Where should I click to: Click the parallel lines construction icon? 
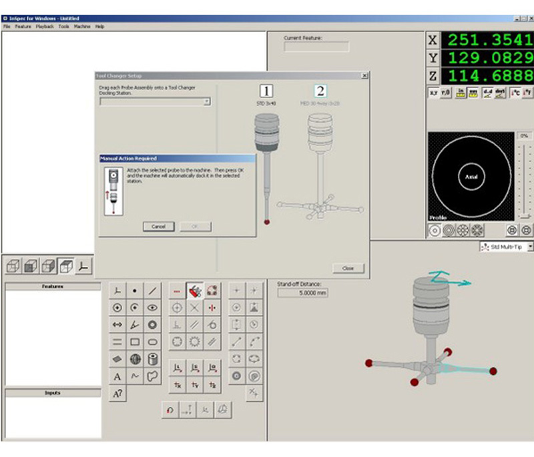(x=195, y=325)
